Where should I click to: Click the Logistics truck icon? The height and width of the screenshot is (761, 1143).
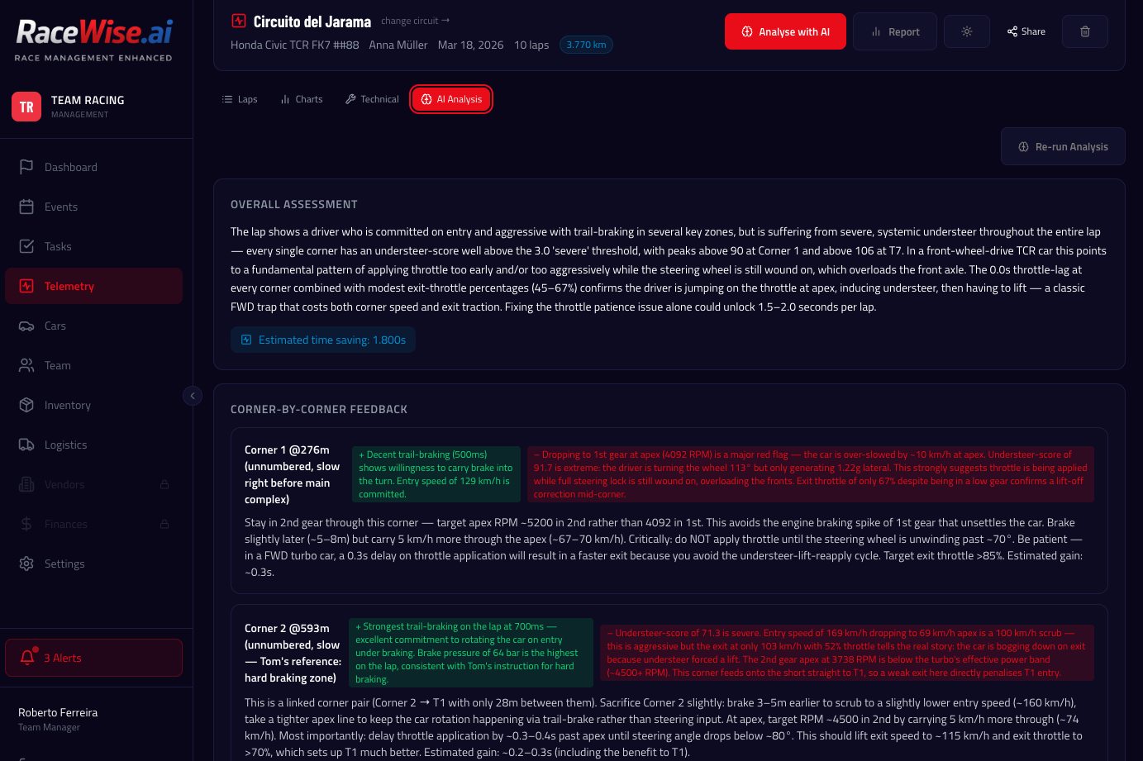pyautogui.click(x=26, y=445)
